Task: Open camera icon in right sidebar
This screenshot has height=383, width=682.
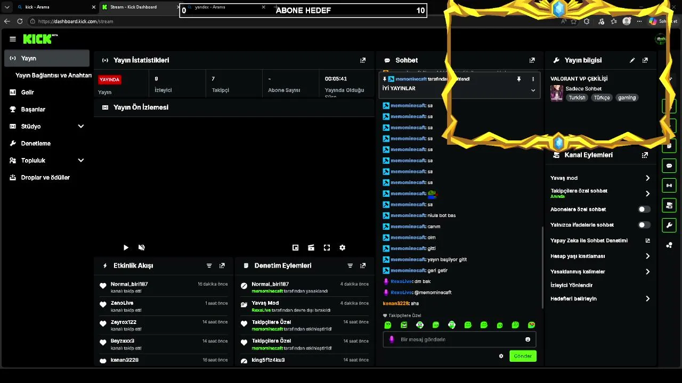Action: point(669,205)
